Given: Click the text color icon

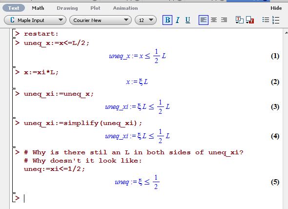Looking at the screenshot, I should (239, 20).
